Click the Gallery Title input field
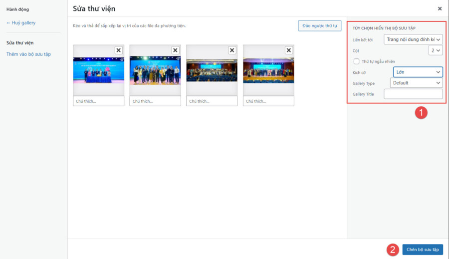Image resolution: width=449 pixels, height=259 pixels. [413, 94]
